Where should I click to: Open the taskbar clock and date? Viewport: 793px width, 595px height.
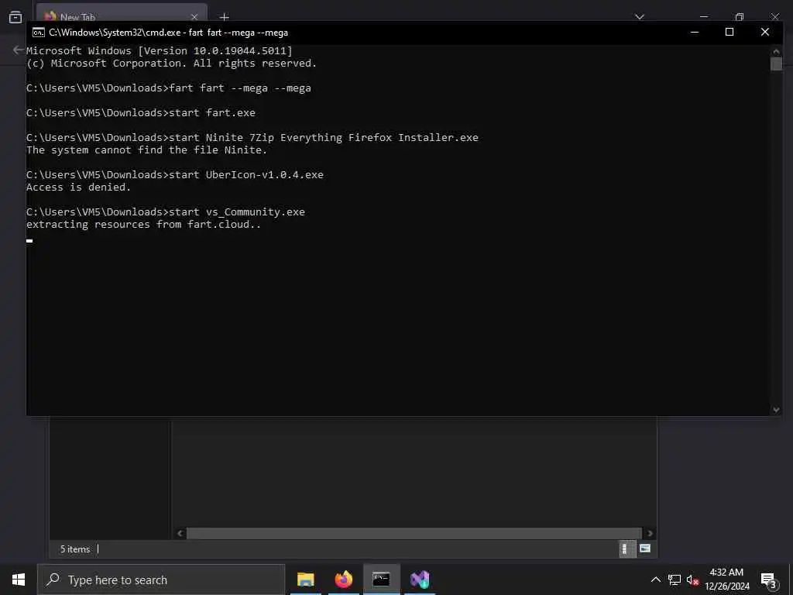coord(726,580)
